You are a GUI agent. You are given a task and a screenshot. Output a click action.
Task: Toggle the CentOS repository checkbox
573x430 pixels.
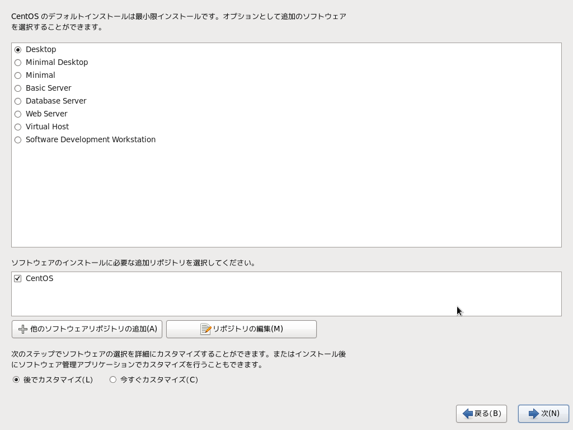click(x=17, y=279)
